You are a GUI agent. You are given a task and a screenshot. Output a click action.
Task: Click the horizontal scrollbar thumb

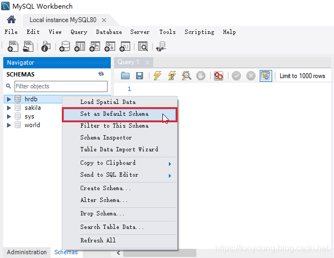click(160, 253)
